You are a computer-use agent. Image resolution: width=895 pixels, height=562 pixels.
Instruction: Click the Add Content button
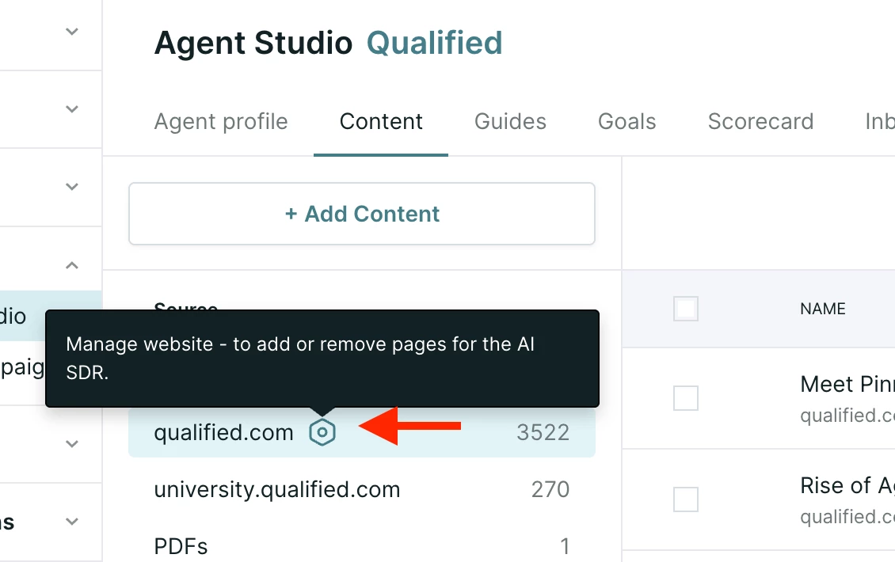[x=362, y=214]
